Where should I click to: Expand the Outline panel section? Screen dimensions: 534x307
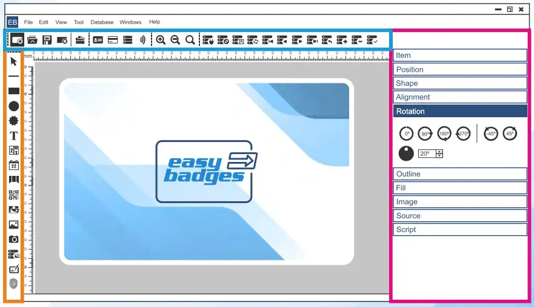click(460, 174)
